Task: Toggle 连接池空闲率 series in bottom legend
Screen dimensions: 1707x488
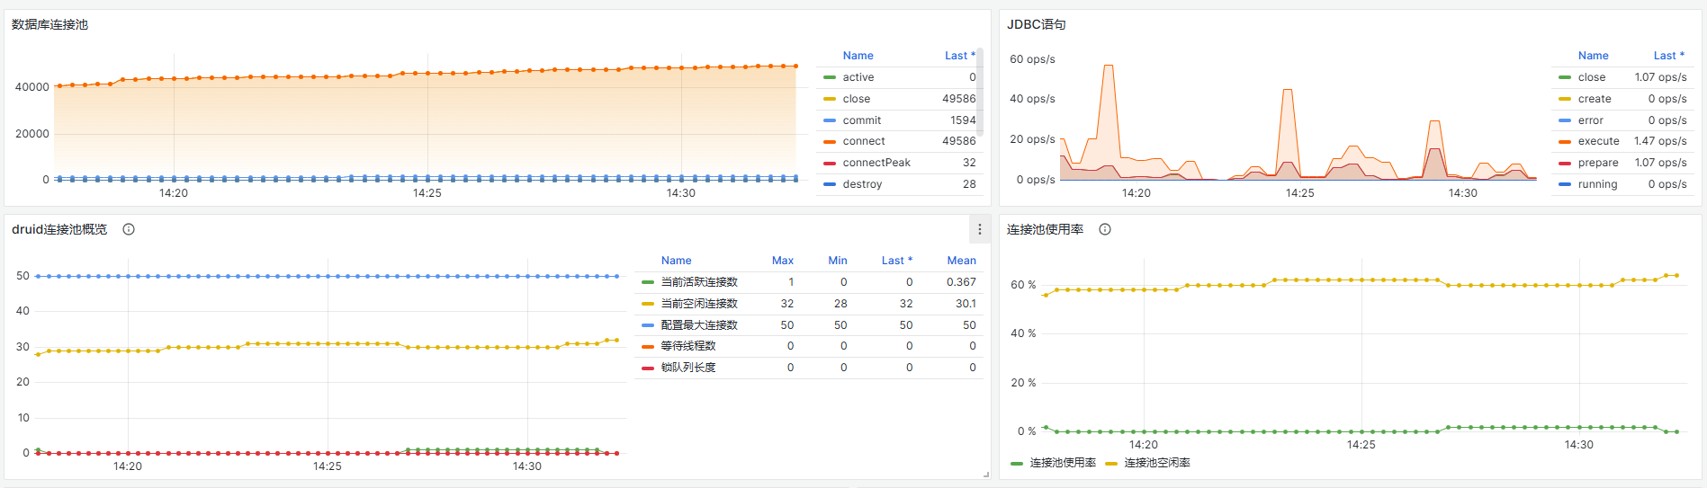Action: click(x=1157, y=463)
